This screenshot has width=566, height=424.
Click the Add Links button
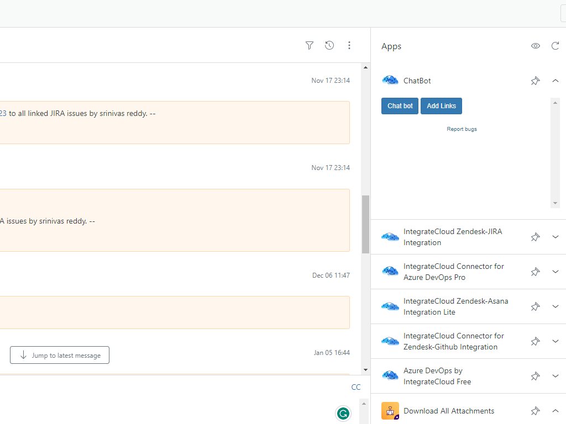tap(441, 106)
